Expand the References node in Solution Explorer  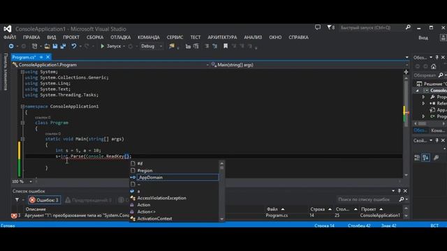coord(424,103)
